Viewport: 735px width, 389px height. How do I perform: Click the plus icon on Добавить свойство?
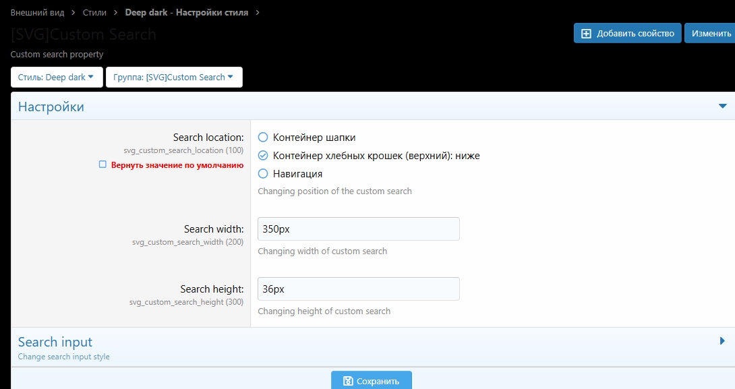(x=586, y=34)
